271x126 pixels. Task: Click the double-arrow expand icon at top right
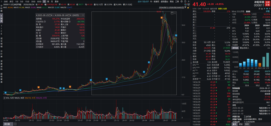(x=189, y=1)
